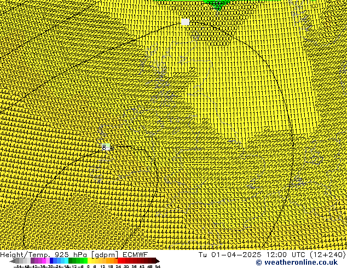This screenshot has height=268, width=347.
Task: Click the '54' label at legend's right end
Action: [x=158, y=266]
